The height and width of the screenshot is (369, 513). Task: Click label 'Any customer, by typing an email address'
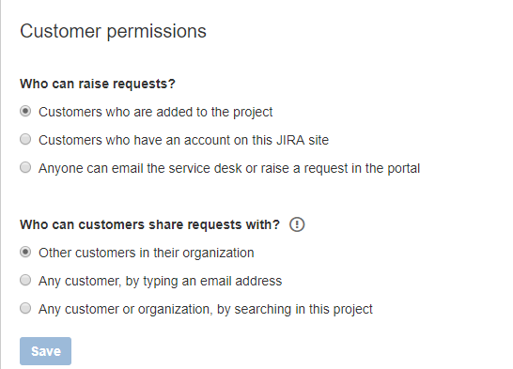tap(161, 281)
